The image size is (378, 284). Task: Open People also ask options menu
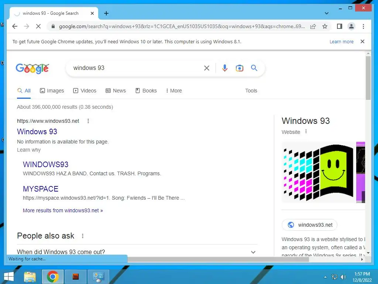(83, 236)
